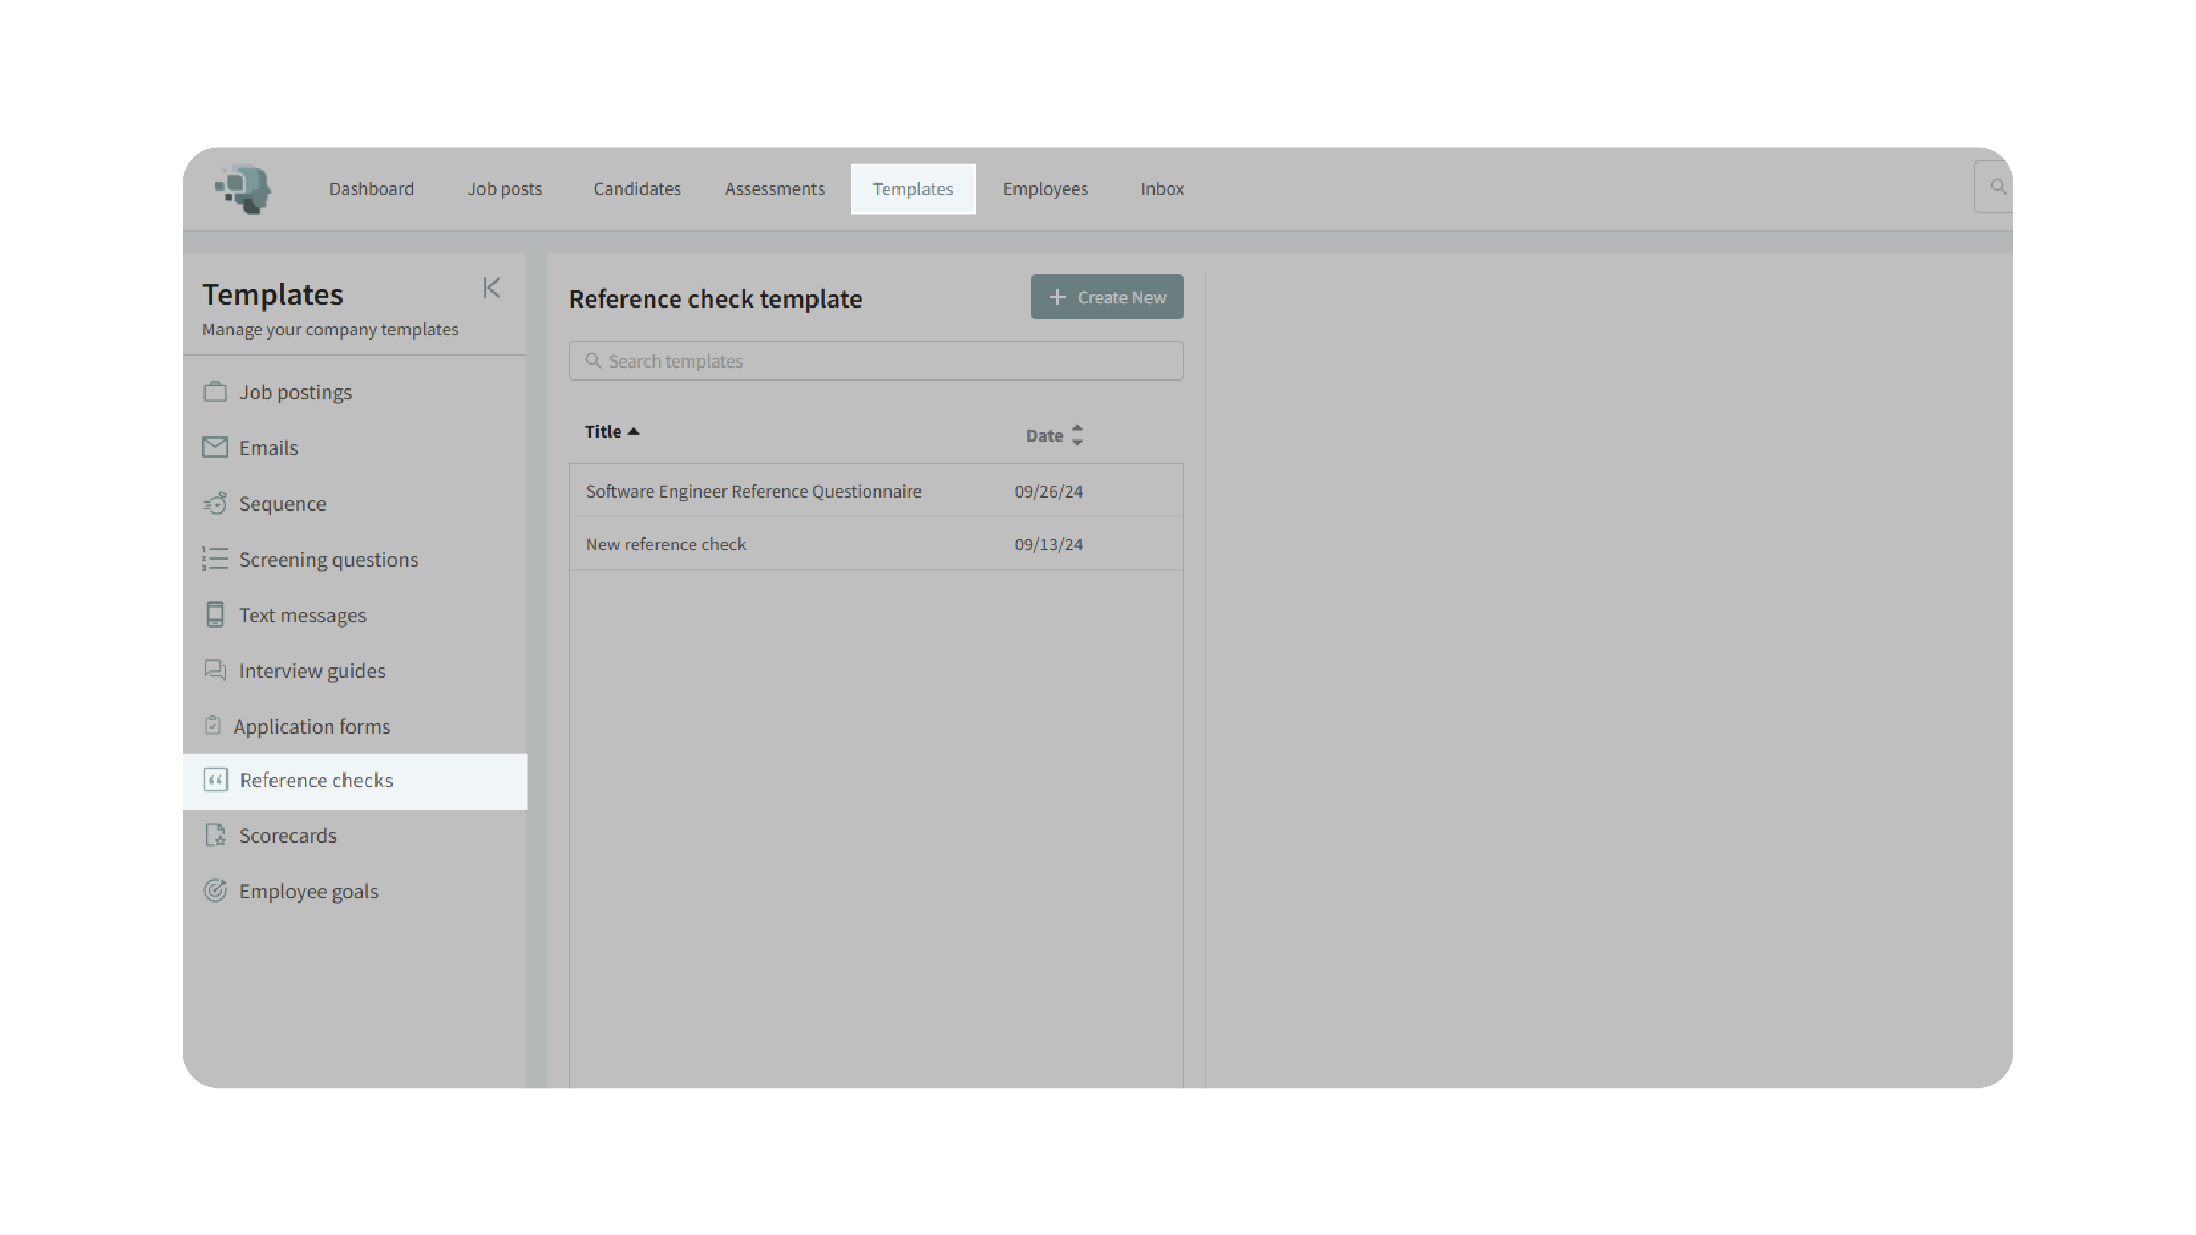Click the Interview guides chat icon
Viewport: 2196px width, 1235px height.
(x=215, y=670)
